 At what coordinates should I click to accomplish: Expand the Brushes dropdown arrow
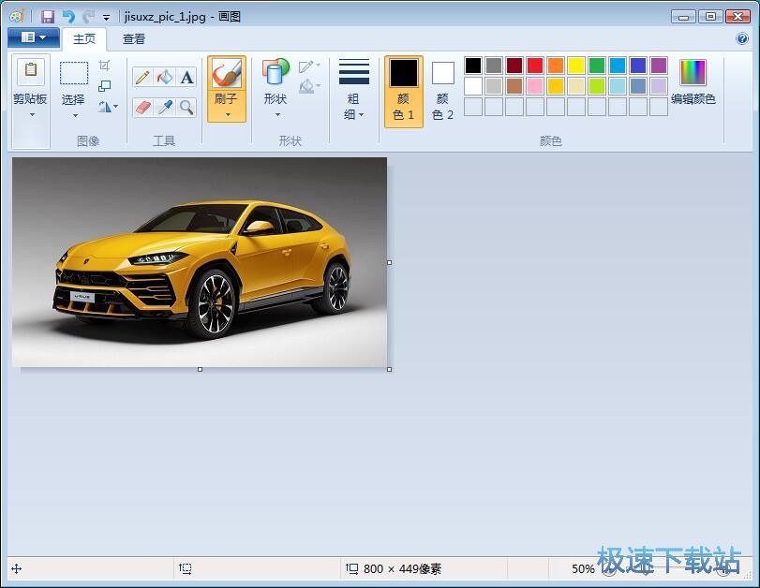pyautogui.click(x=228, y=115)
